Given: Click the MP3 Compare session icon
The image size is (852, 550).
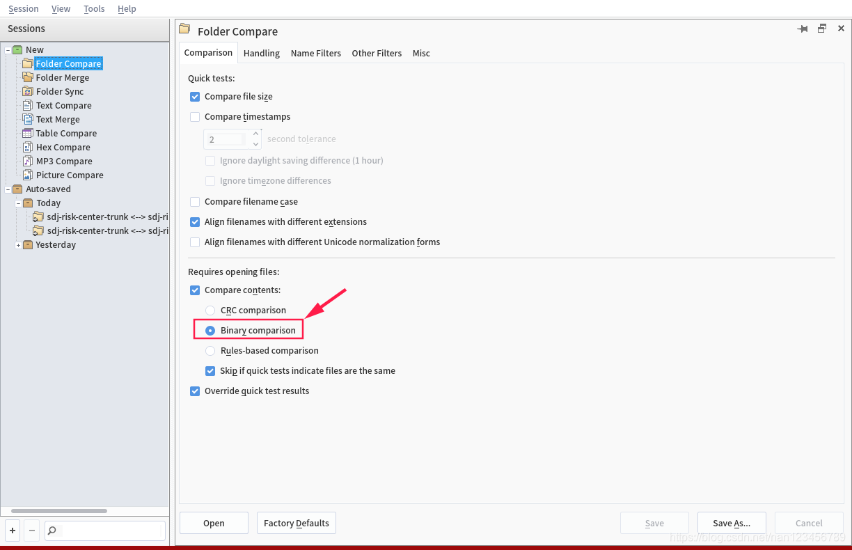Looking at the screenshot, I should [x=27, y=161].
